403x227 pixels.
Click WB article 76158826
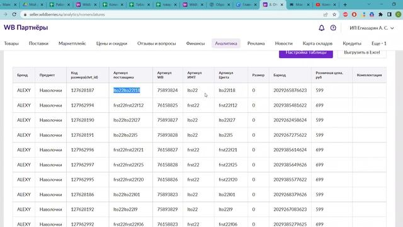click(x=167, y=180)
